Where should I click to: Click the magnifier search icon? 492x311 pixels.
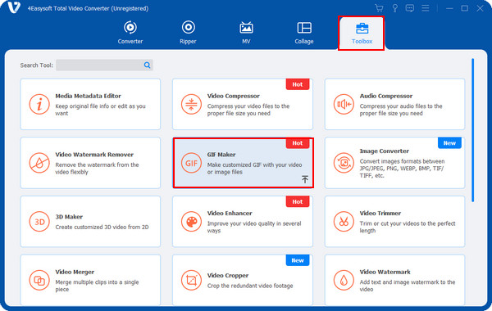[x=147, y=65]
